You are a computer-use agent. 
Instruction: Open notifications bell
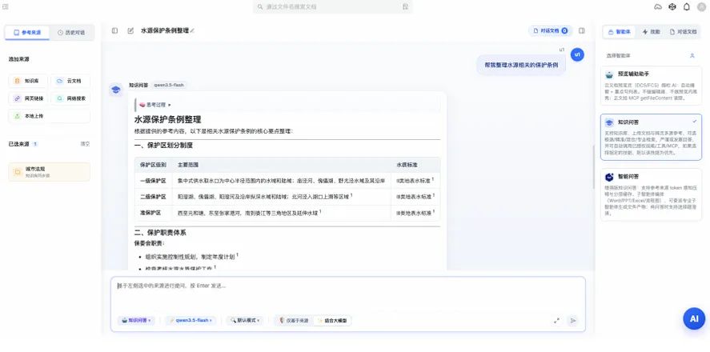pyautogui.click(x=687, y=6)
